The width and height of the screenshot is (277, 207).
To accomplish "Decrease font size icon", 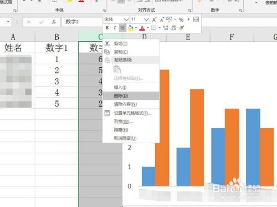I will [162, 19].
